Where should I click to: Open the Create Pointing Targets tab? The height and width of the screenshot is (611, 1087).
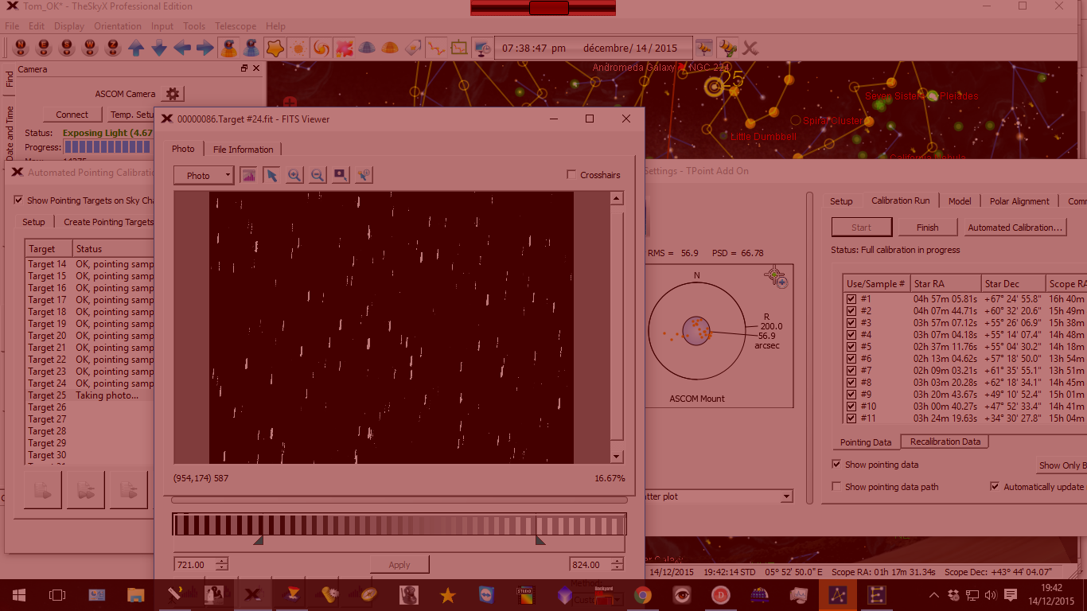[108, 222]
